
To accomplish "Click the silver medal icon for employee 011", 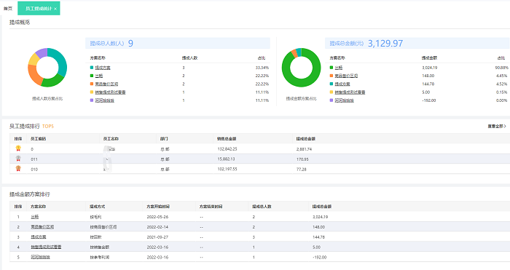I will click(x=18, y=159).
